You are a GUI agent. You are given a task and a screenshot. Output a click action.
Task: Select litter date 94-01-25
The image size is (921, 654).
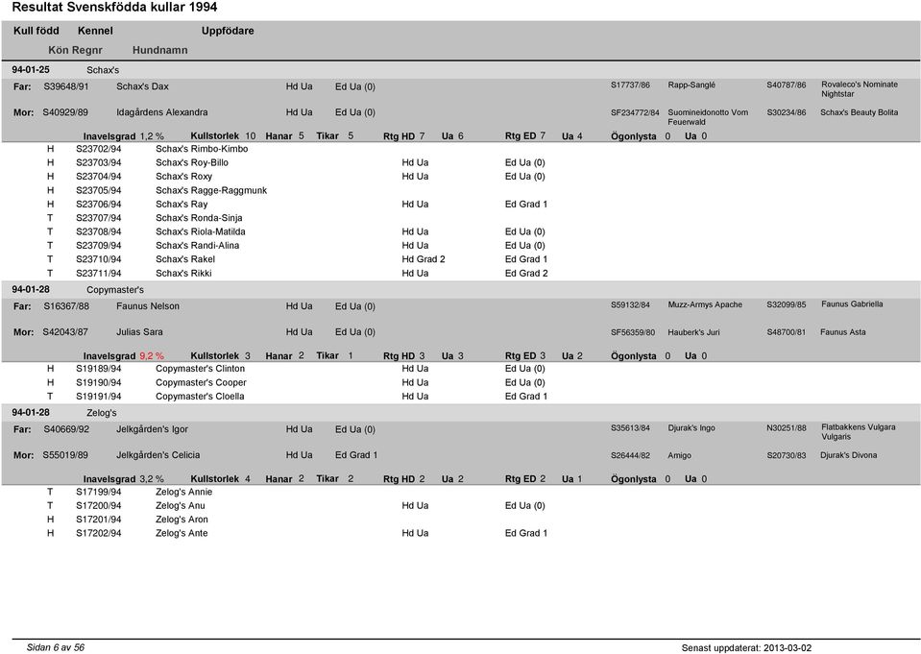click(x=31, y=70)
